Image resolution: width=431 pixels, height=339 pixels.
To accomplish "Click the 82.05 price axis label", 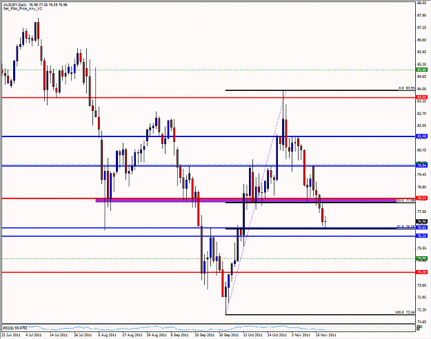I will 422,125.
